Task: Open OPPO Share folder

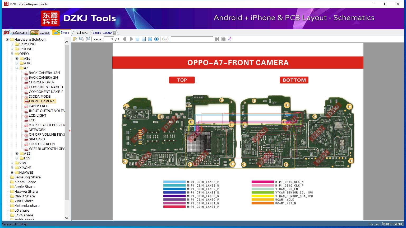Action: pyautogui.click(x=25, y=196)
